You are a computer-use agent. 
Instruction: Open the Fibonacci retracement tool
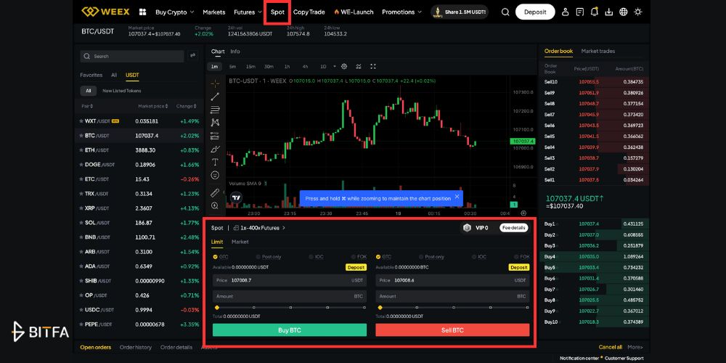[x=215, y=110]
